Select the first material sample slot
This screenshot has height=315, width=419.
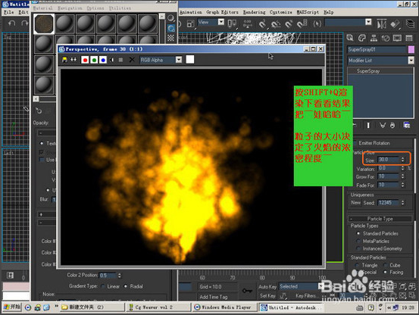(44, 24)
